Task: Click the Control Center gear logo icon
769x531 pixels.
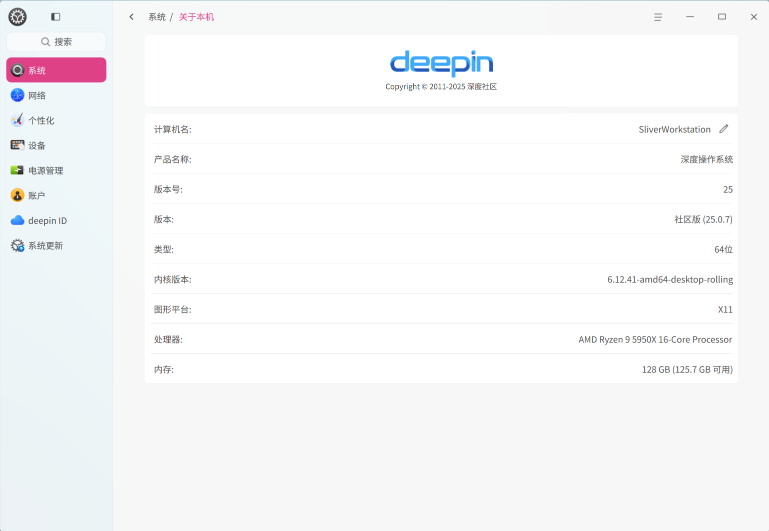Action: click(x=18, y=17)
